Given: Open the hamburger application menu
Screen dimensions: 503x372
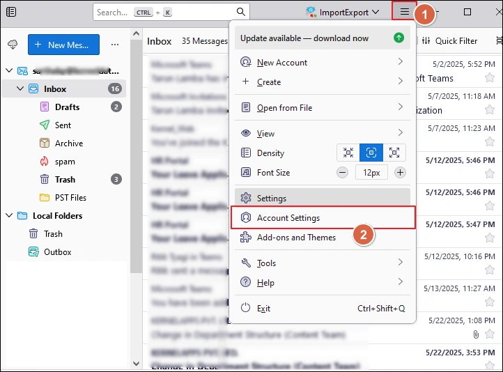Looking at the screenshot, I should tap(405, 12).
